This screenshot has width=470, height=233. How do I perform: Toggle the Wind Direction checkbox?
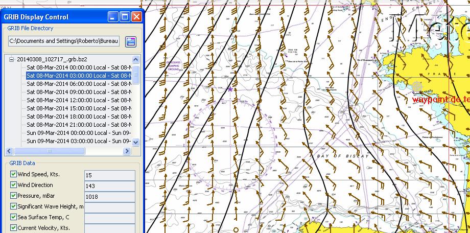(x=13, y=185)
